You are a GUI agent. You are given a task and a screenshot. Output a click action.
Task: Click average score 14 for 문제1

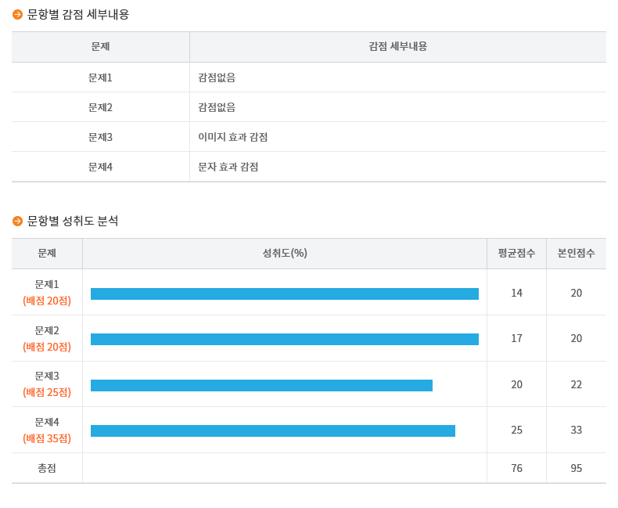(517, 293)
